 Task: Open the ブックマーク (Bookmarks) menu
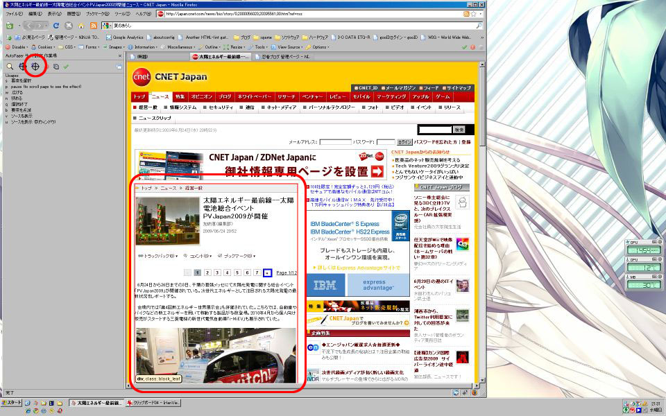click(x=97, y=14)
